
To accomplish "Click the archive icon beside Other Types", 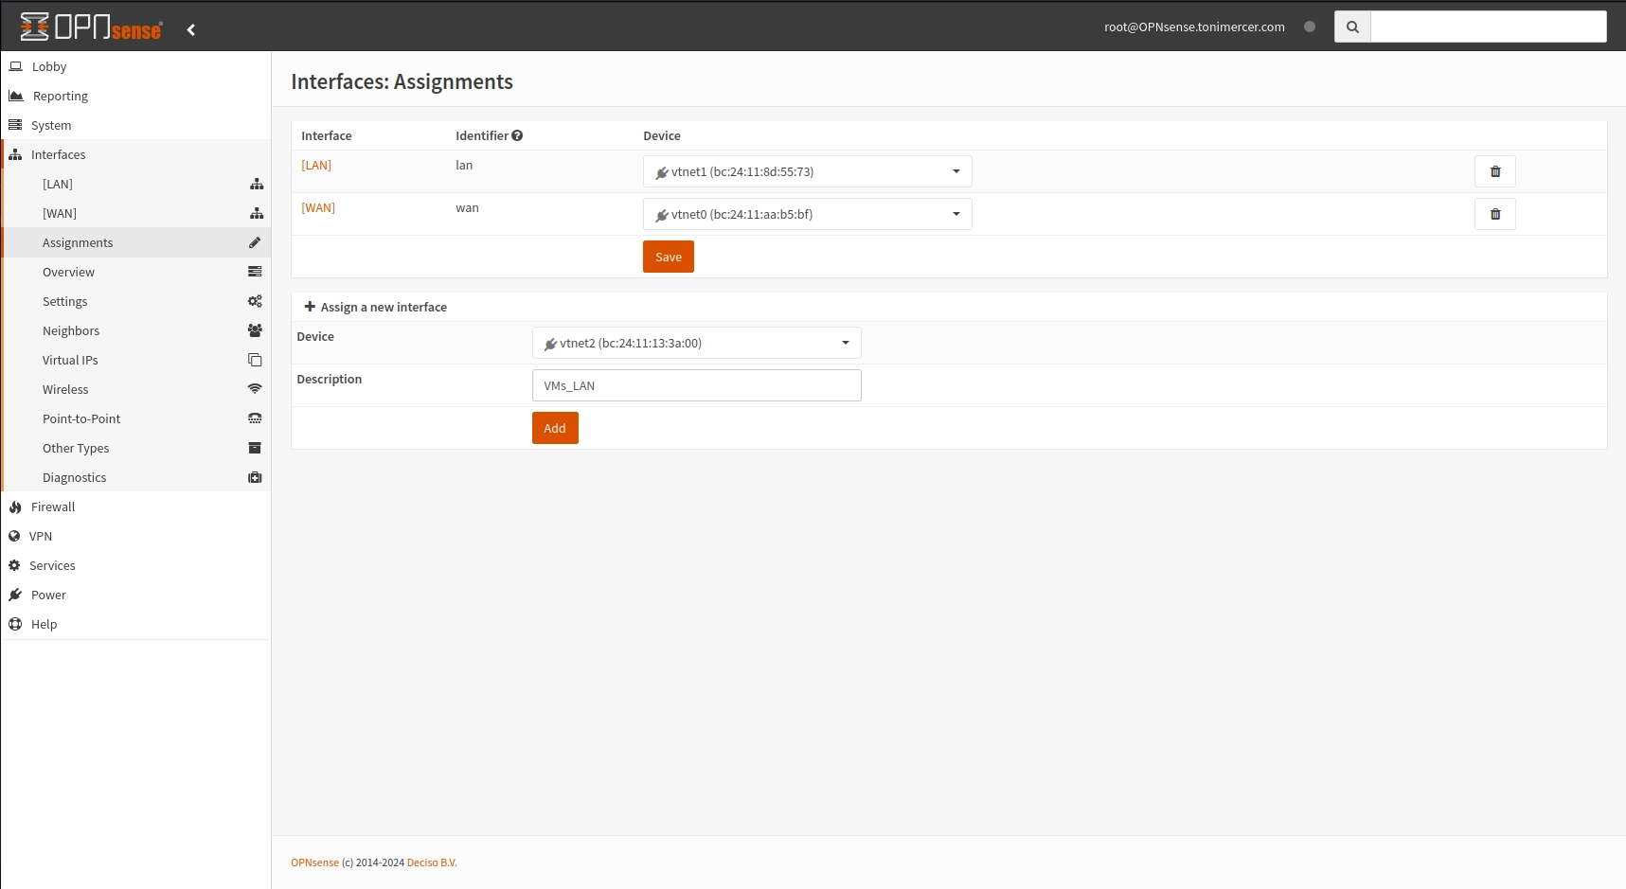I will [x=255, y=448].
